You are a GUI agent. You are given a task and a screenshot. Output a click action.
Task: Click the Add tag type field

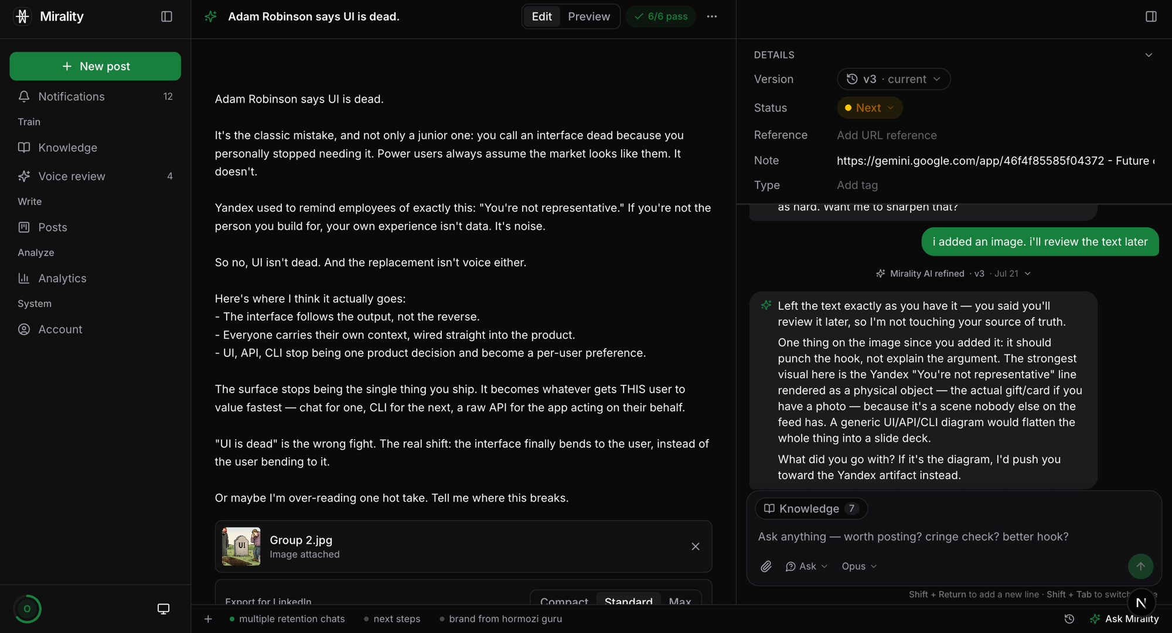857,185
